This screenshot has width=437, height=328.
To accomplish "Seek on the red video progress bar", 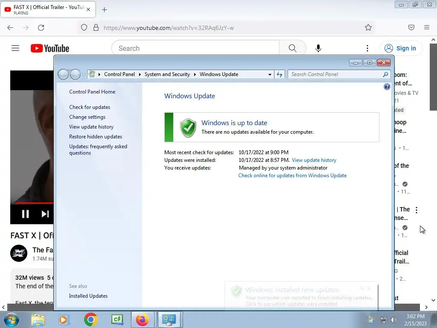I will [x=34, y=203].
